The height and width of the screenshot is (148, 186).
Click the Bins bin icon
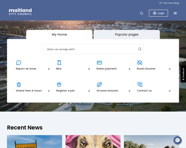click(59, 63)
